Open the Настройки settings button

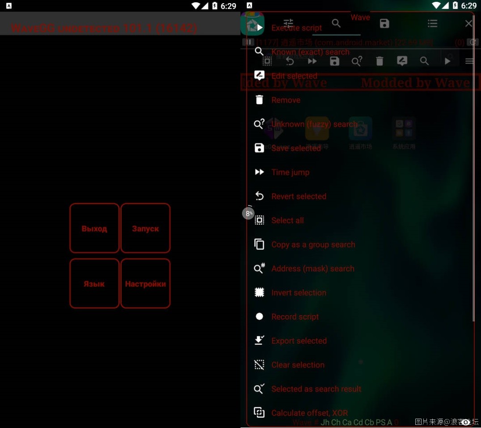tap(145, 283)
